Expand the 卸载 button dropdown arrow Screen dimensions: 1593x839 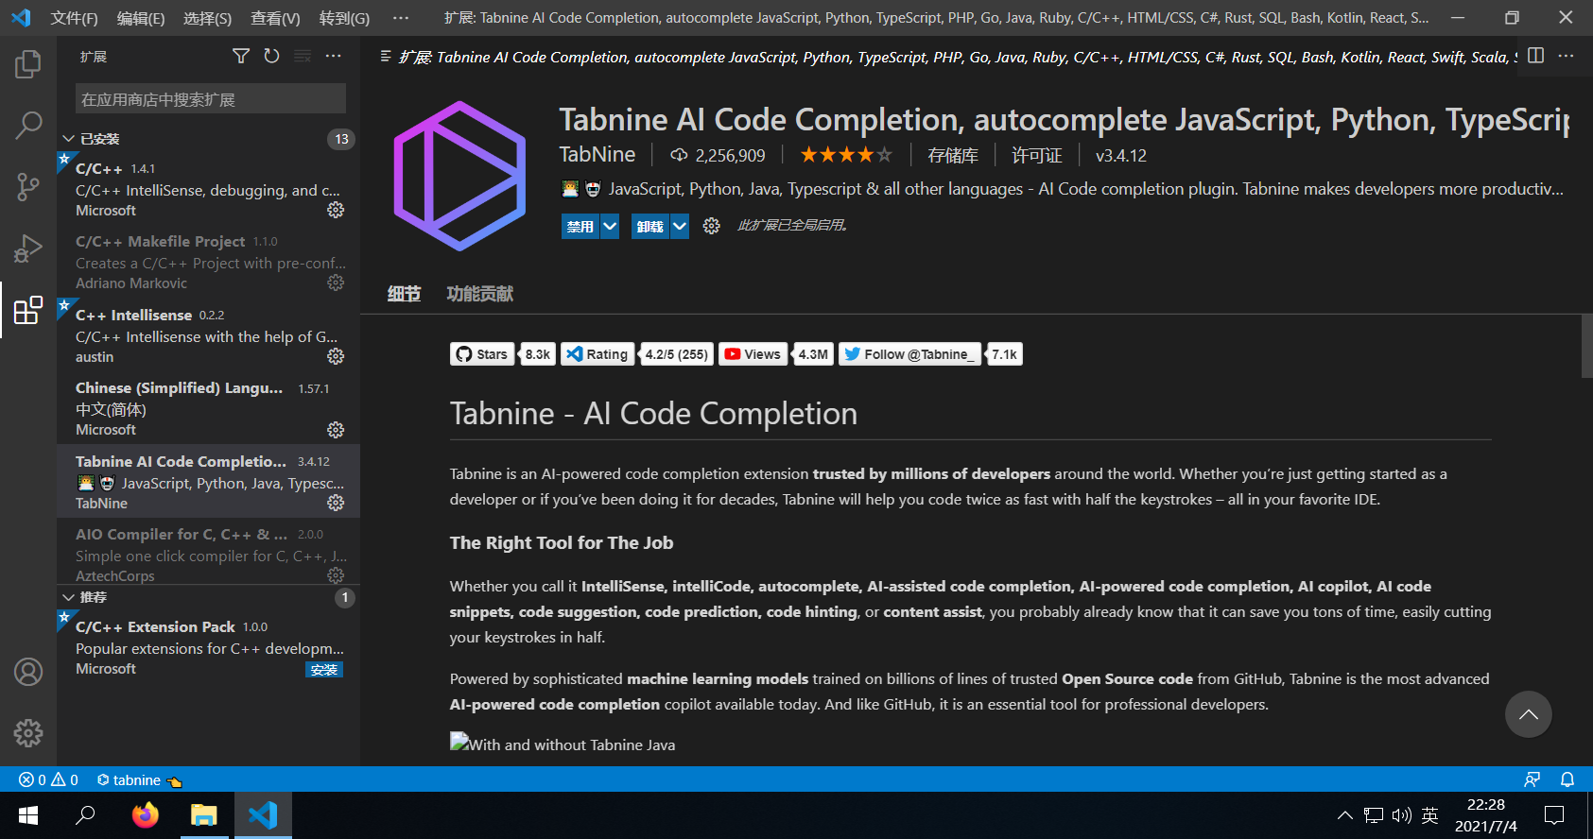click(680, 226)
